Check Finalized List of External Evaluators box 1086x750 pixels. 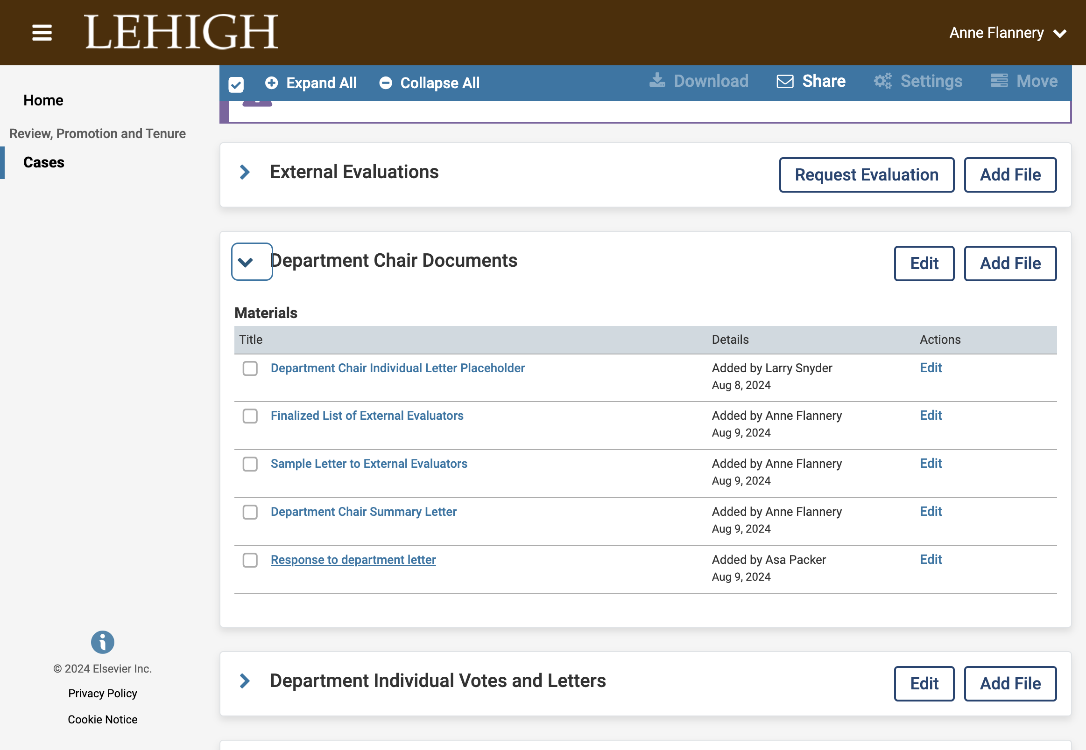coord(250,416)
